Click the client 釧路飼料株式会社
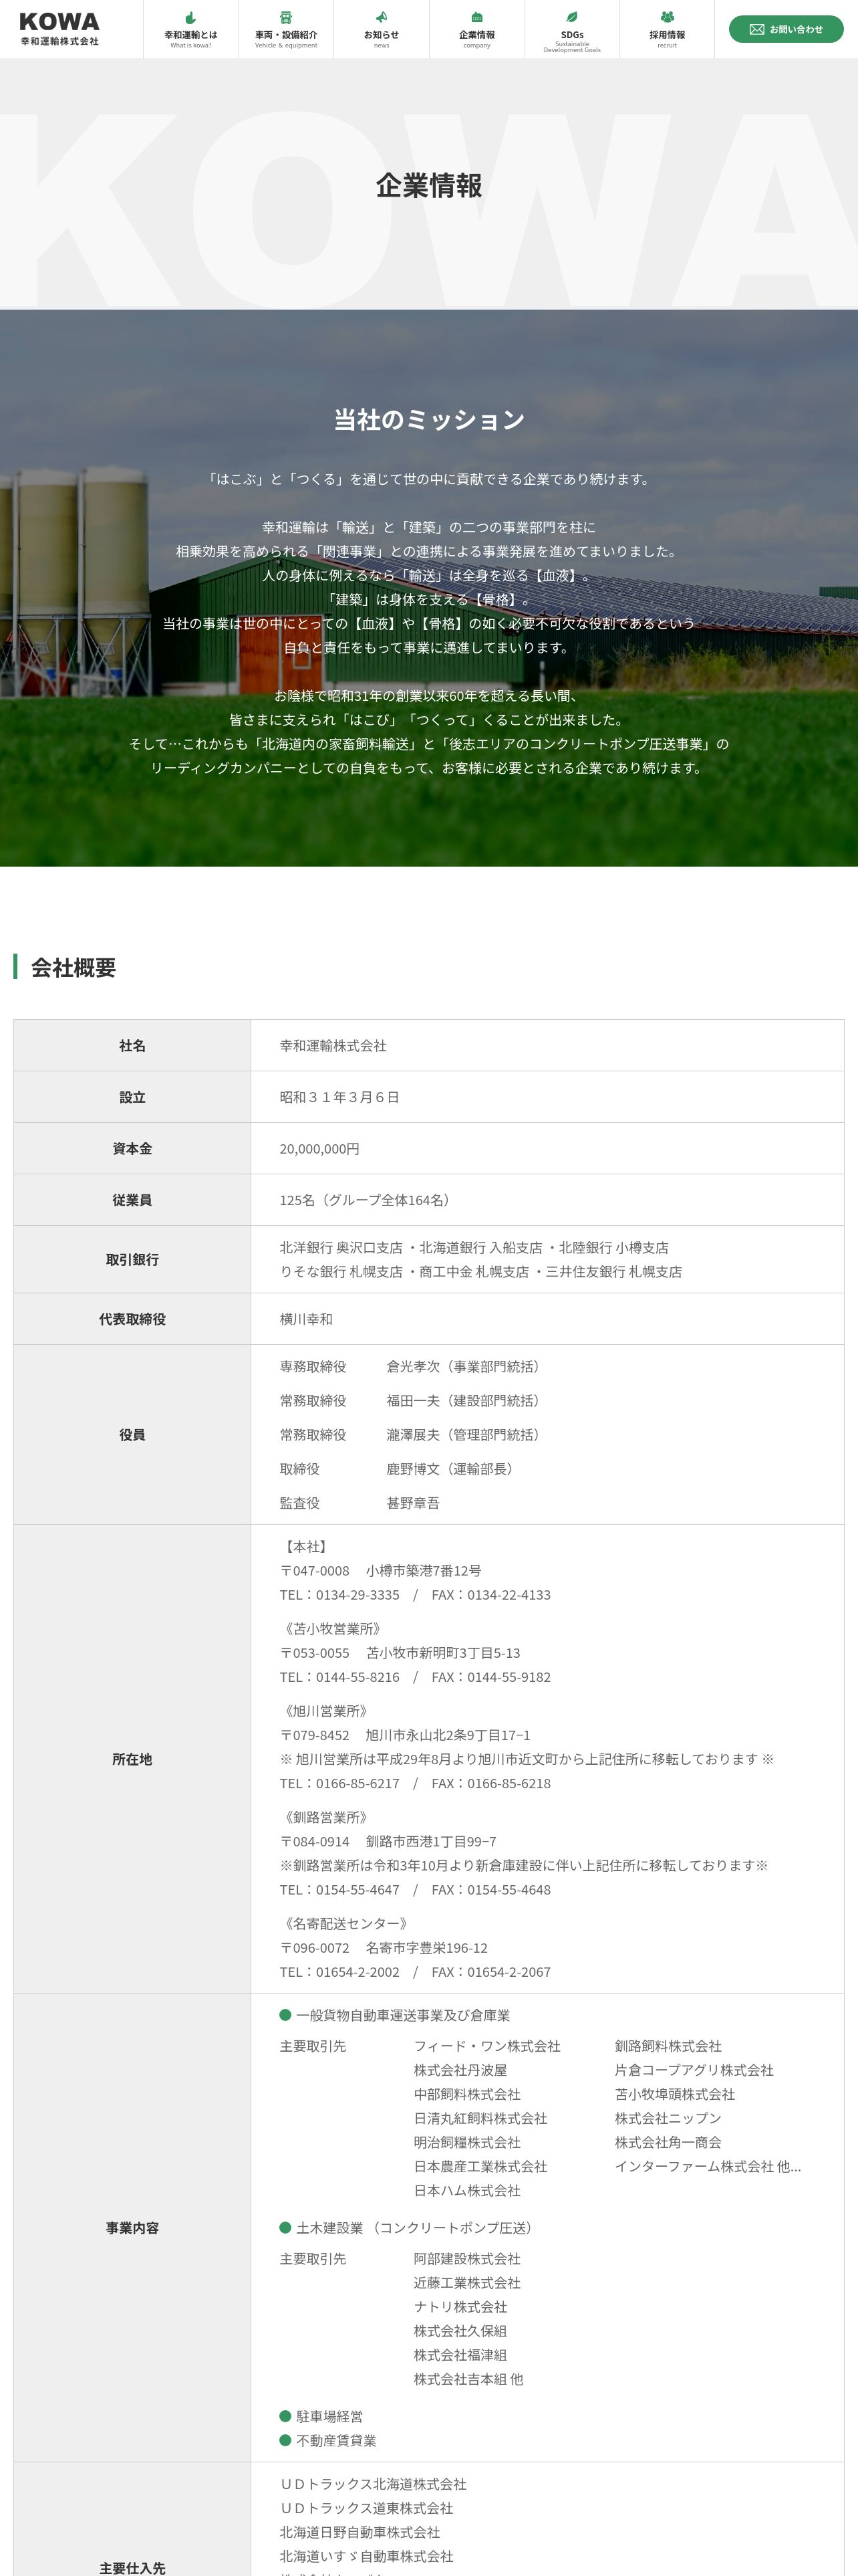Viewport: 858px width, 2576px height. (668, 2046)
